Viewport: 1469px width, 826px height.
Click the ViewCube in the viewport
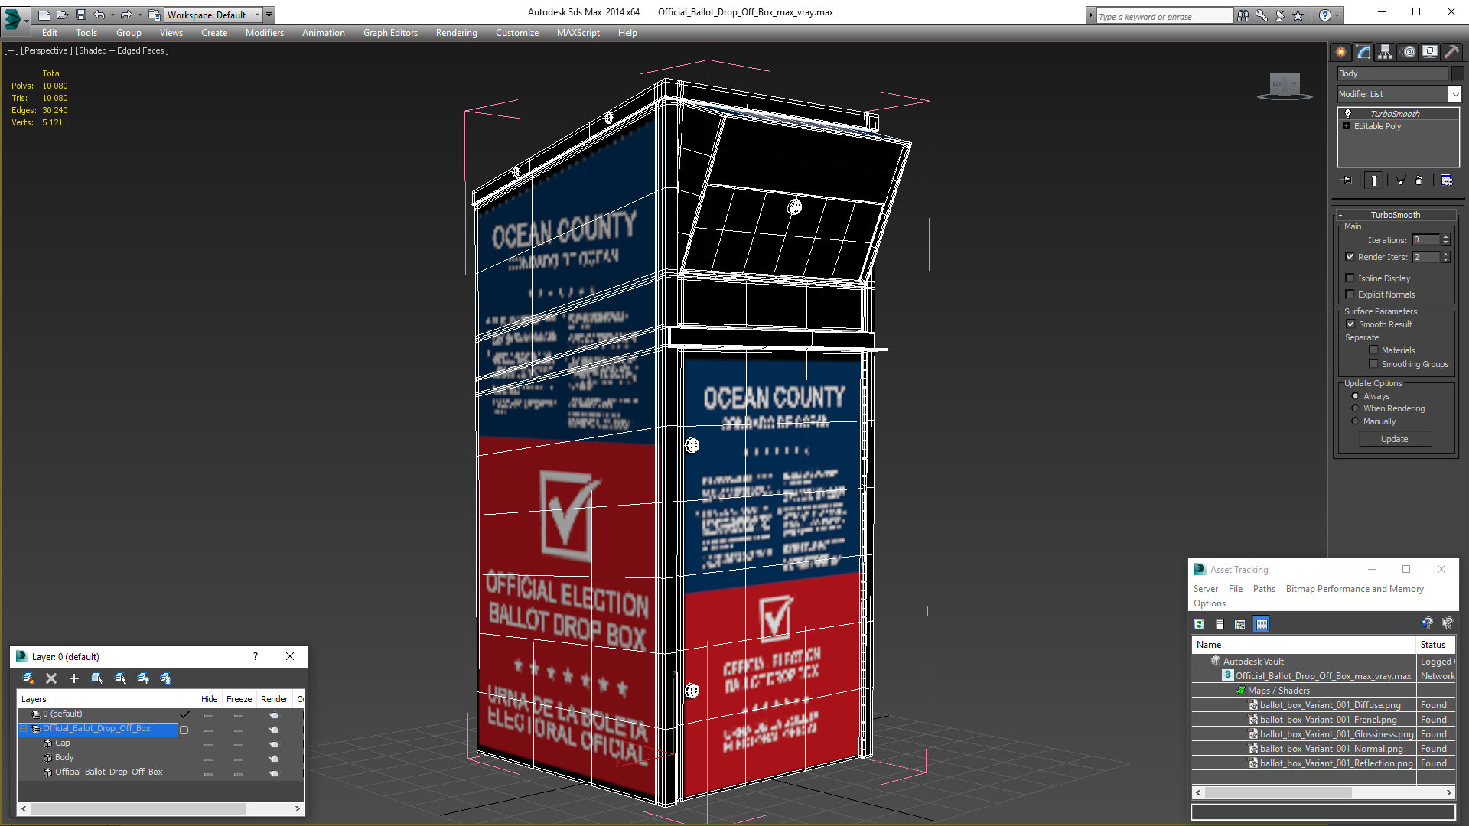click(1285, 86)
